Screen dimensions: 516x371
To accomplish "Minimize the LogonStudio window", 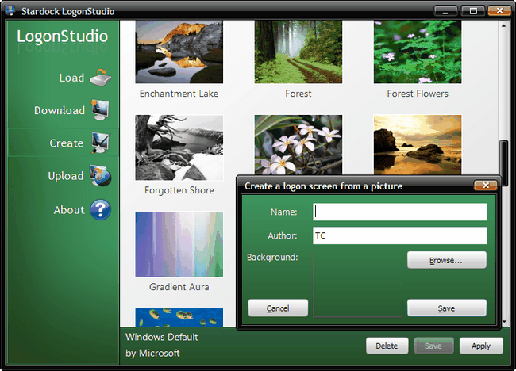I will click(445, 11).
